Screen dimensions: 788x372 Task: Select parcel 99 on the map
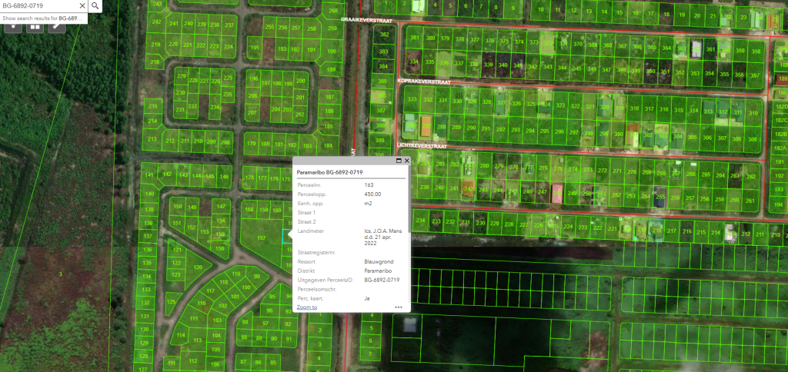[x=256, y=276]
